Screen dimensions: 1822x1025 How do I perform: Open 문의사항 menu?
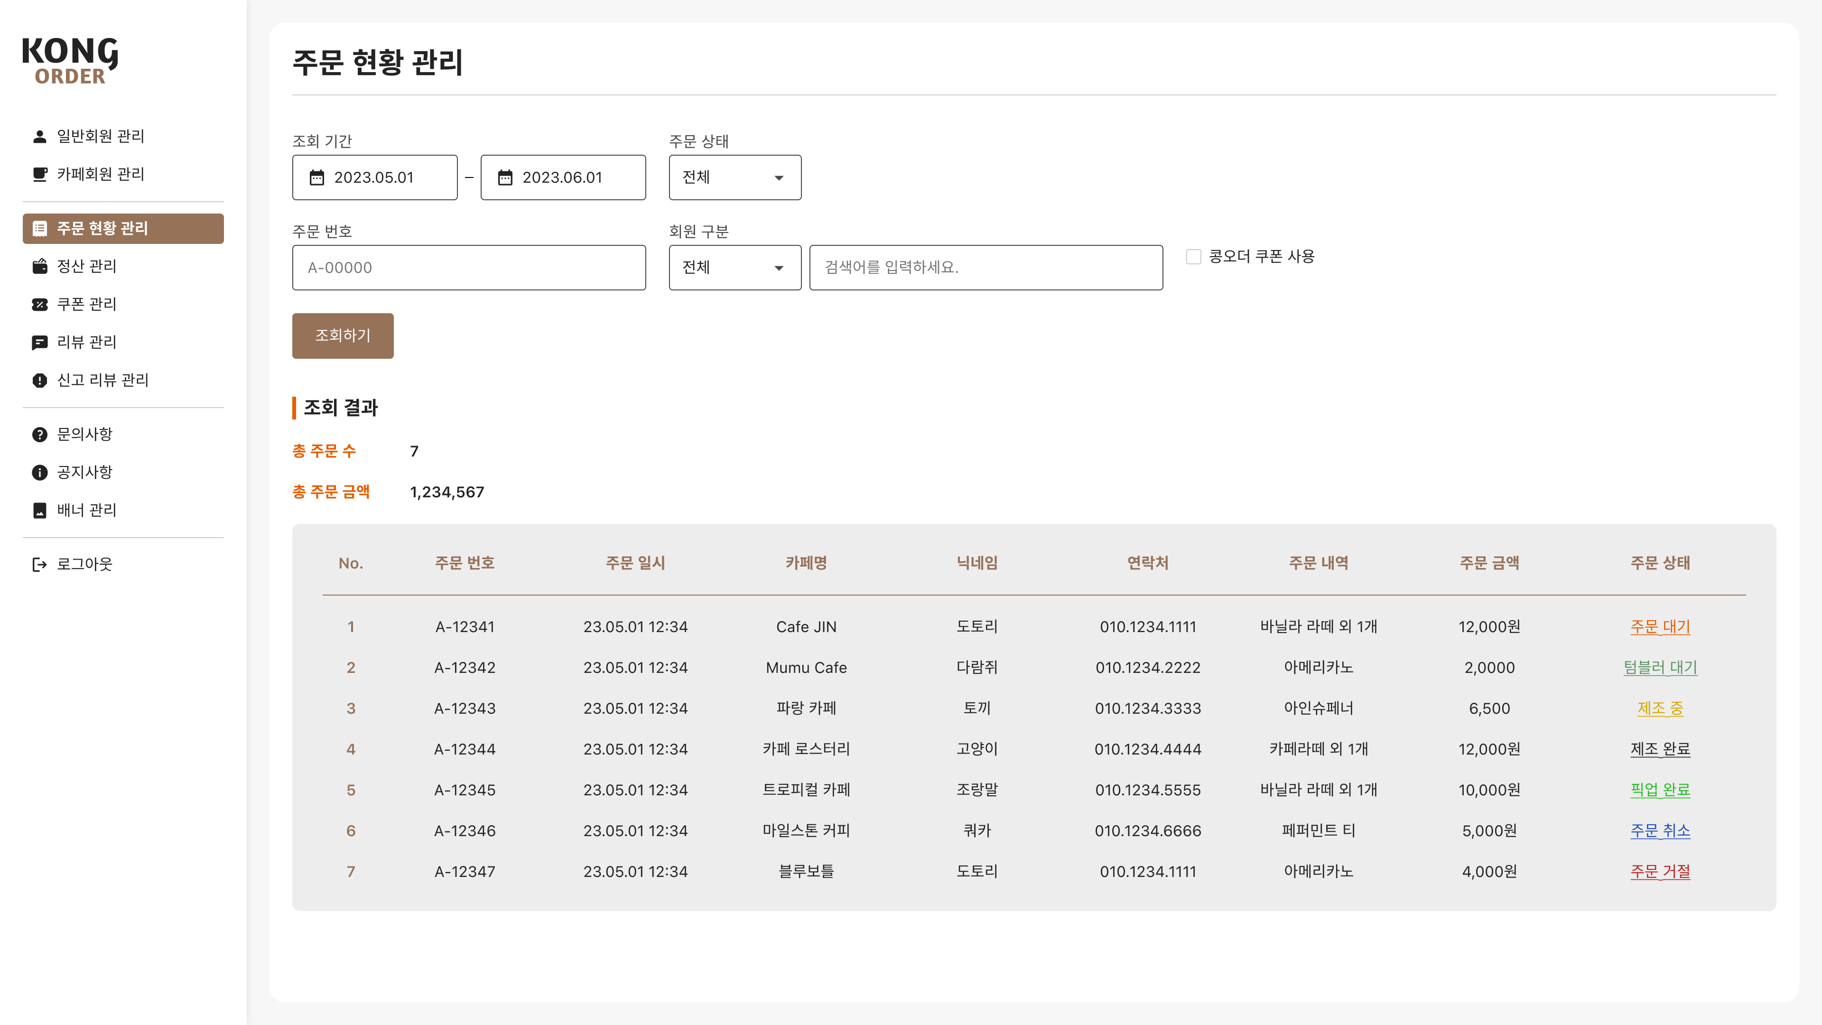[123, 434]
